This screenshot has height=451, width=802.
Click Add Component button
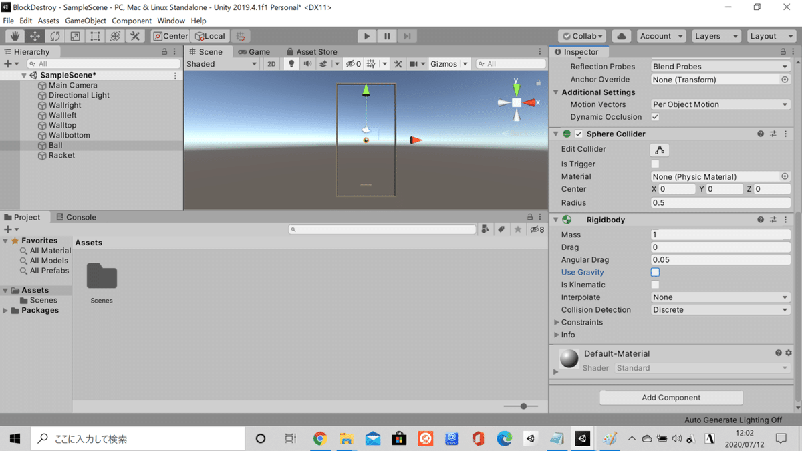pos(671,398)
